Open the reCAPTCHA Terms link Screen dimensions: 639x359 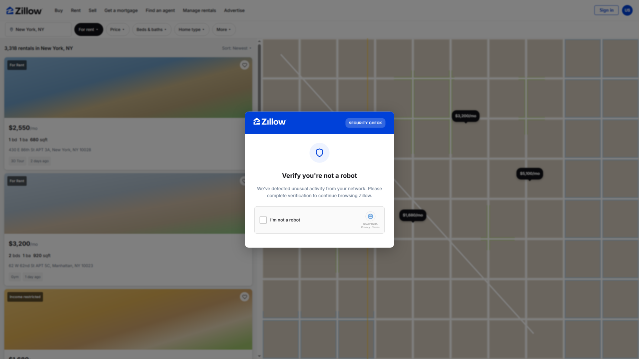pos(376,227)
